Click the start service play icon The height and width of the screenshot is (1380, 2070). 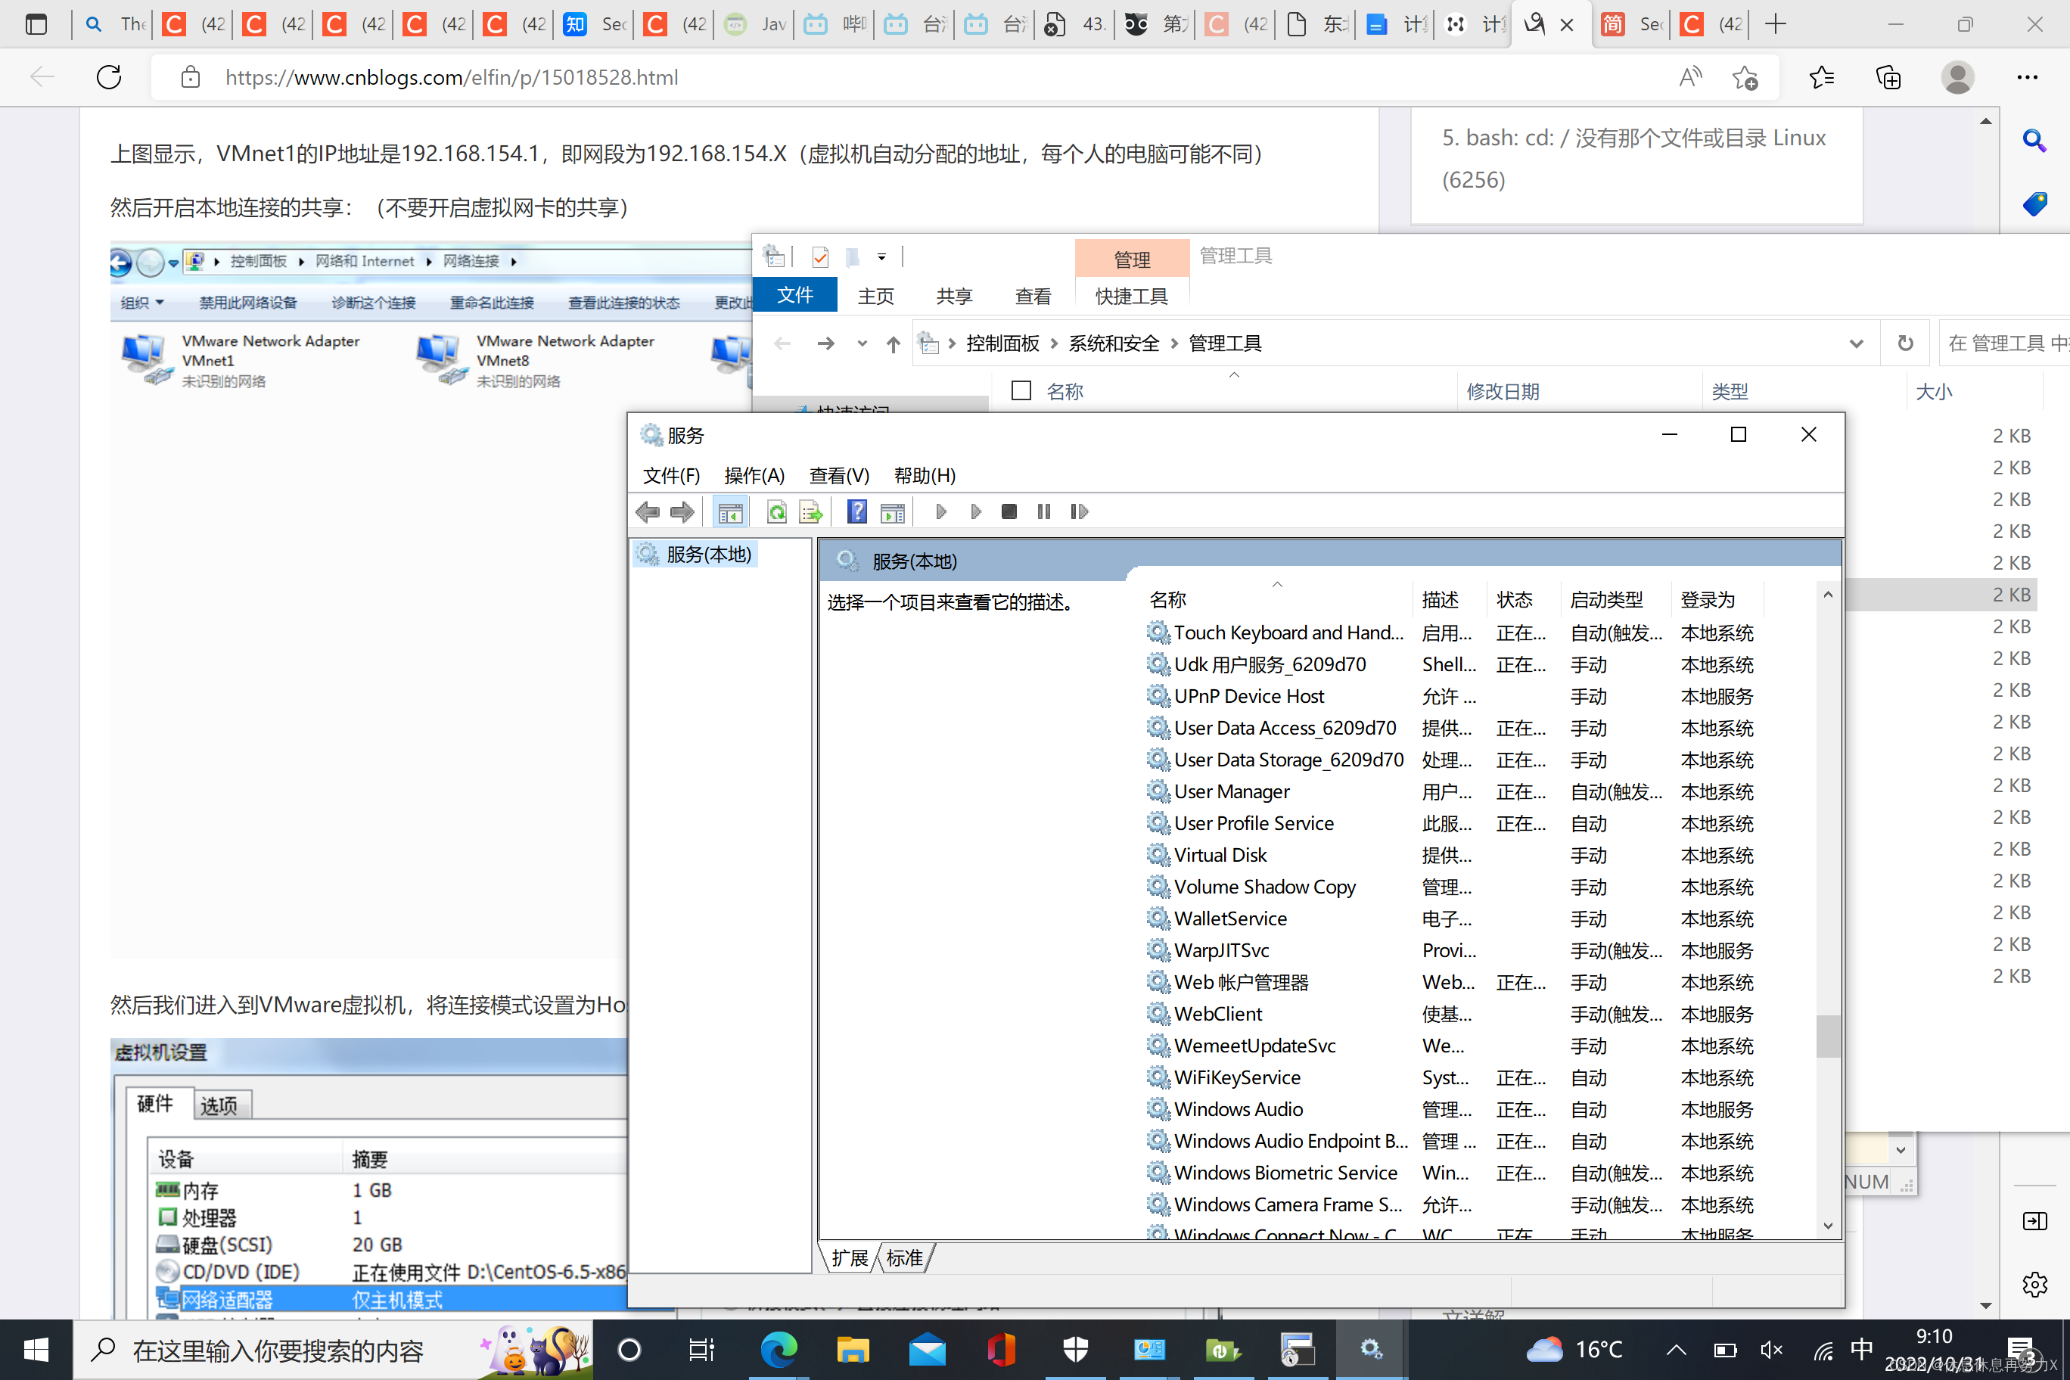coord(941,511)
